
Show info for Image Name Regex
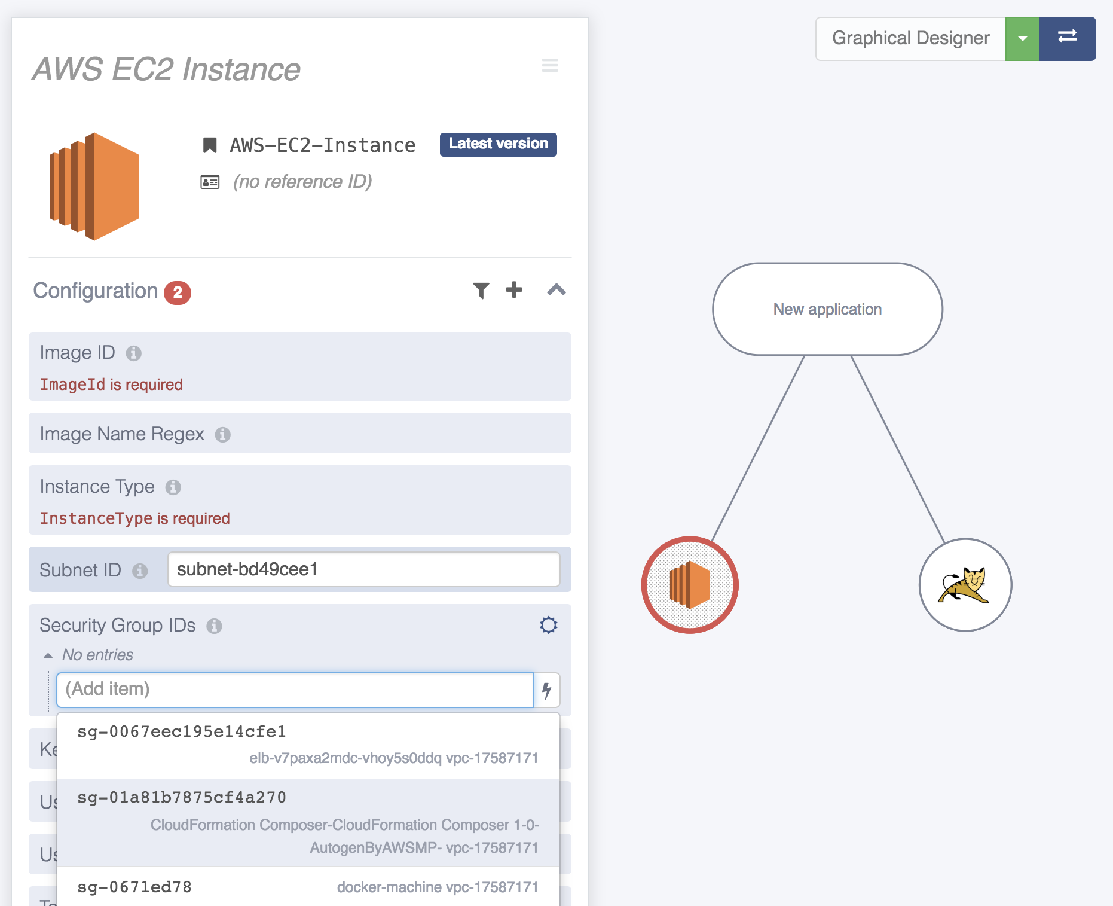[223, 435]
